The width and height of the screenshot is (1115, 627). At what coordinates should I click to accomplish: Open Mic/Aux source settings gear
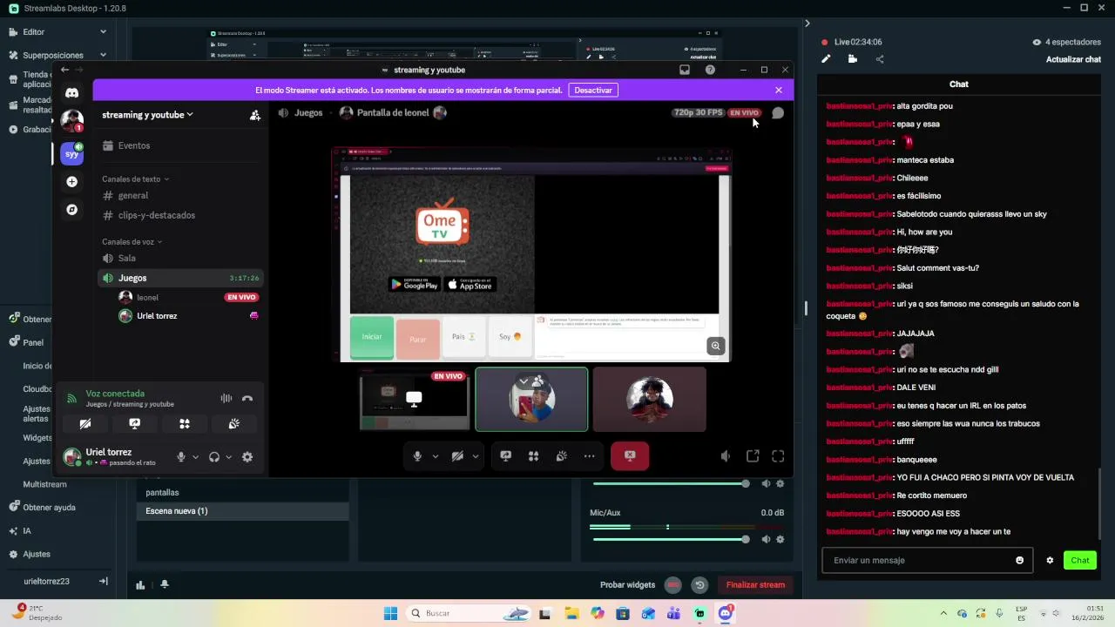[x=780, y=539]
